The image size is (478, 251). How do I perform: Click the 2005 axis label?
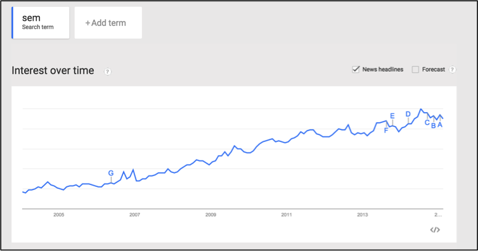point(59,215)
